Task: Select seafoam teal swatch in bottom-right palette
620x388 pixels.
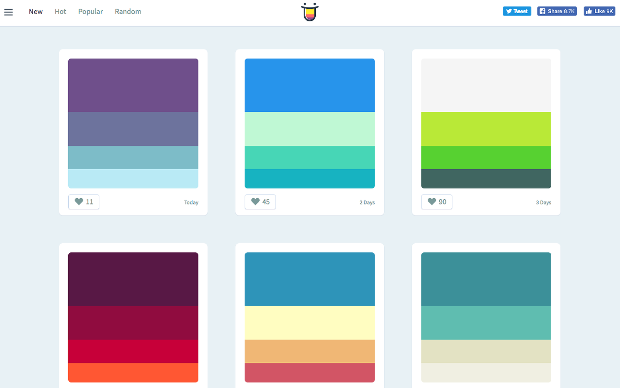Action: pyautogui.click(x=486, y=323)
